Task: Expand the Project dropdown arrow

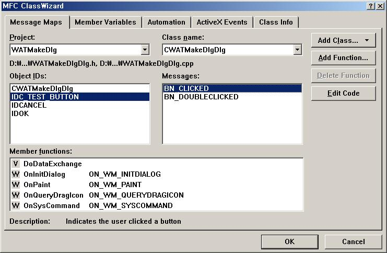Action: [145, 50]
